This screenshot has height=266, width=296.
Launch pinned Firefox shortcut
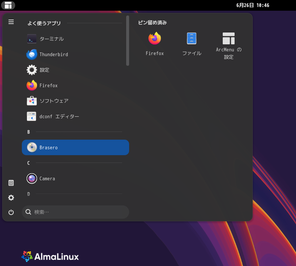(x=155, y=44)
